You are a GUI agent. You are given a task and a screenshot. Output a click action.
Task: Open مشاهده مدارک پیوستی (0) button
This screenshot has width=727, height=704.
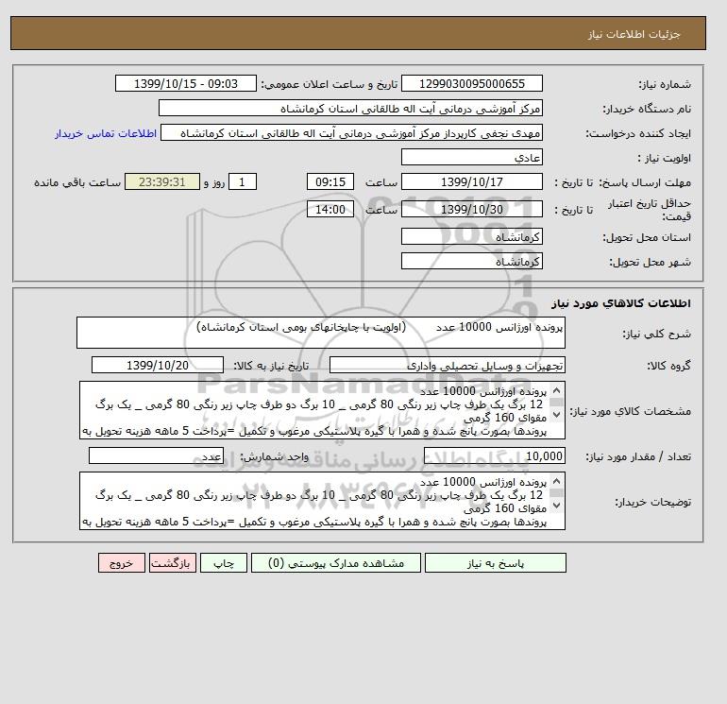click(x=336, y=563)
